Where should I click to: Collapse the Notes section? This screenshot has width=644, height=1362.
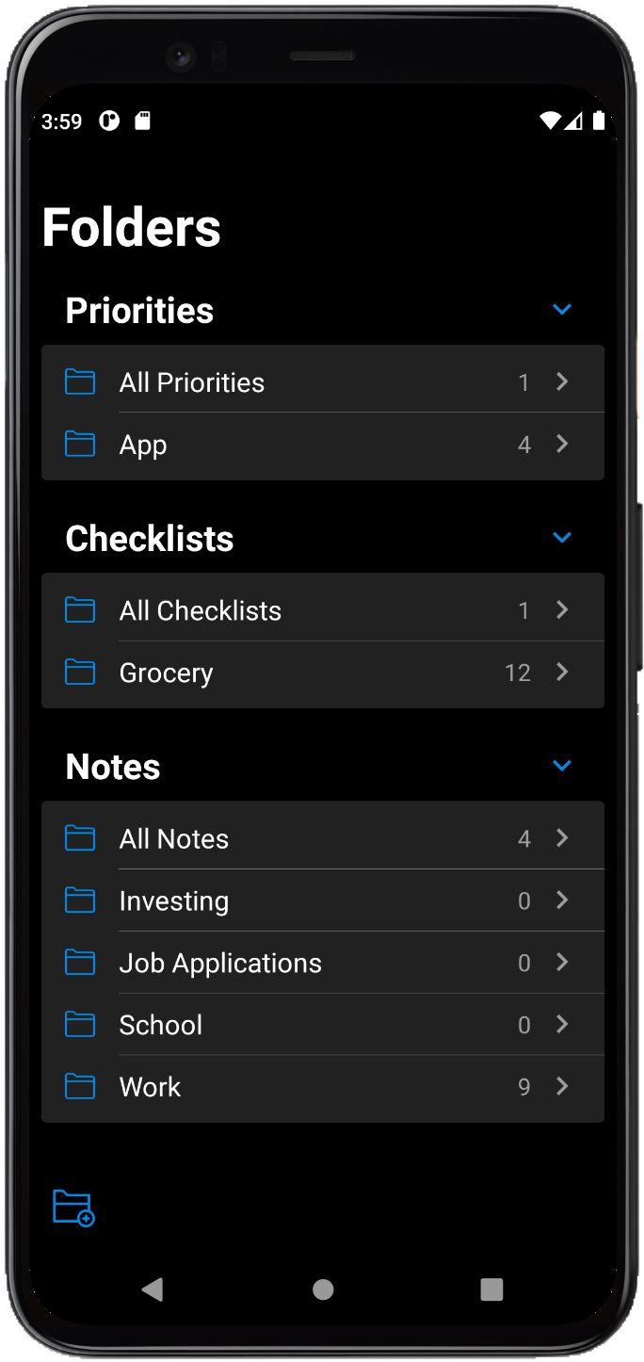(562, 766)
